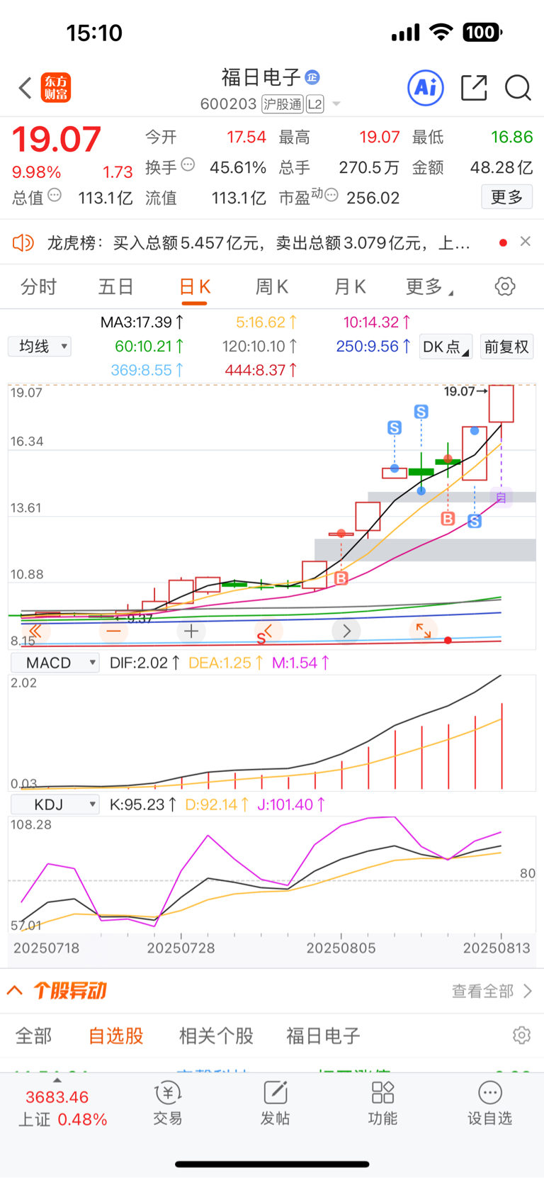Open stock alerts settings gear
Screen dimensions: 544x1178
(x=522, y=1036)
